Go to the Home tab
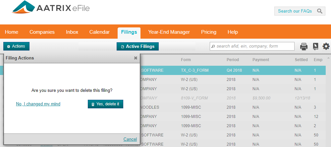 [12, 32]
